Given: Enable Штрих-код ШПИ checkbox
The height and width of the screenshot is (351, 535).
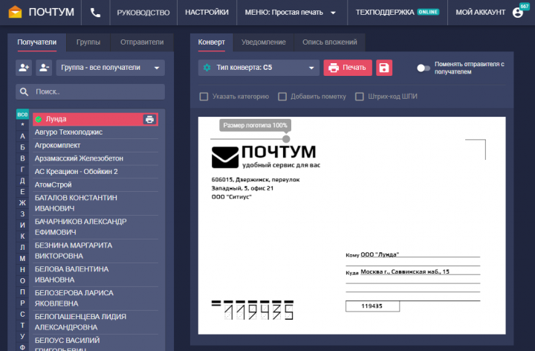Looking at the screenshot, I should [360, 97].
